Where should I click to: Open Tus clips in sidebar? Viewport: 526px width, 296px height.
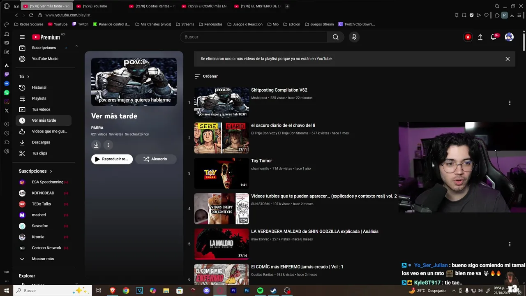pos(44,153)
